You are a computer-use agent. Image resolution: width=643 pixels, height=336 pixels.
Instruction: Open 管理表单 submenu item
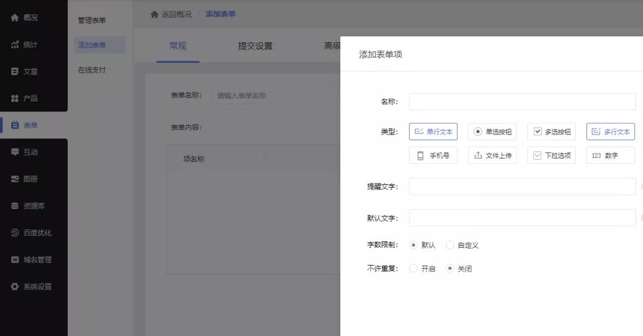(92, 20)
